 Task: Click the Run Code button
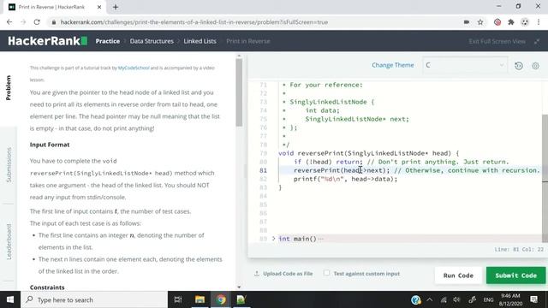tap(458, 275)
